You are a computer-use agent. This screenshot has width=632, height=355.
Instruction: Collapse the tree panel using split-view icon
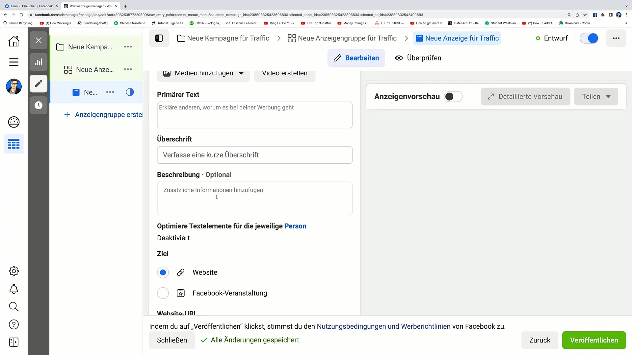coord(159,38)
